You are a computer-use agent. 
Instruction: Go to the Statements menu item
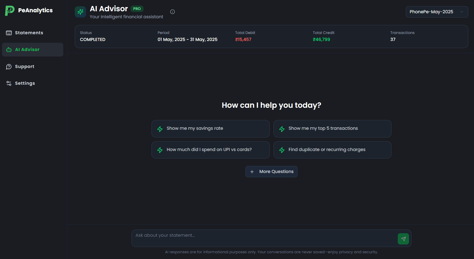[29, 33]
